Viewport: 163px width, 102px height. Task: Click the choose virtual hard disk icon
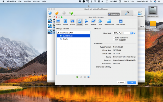click(134, 33)
